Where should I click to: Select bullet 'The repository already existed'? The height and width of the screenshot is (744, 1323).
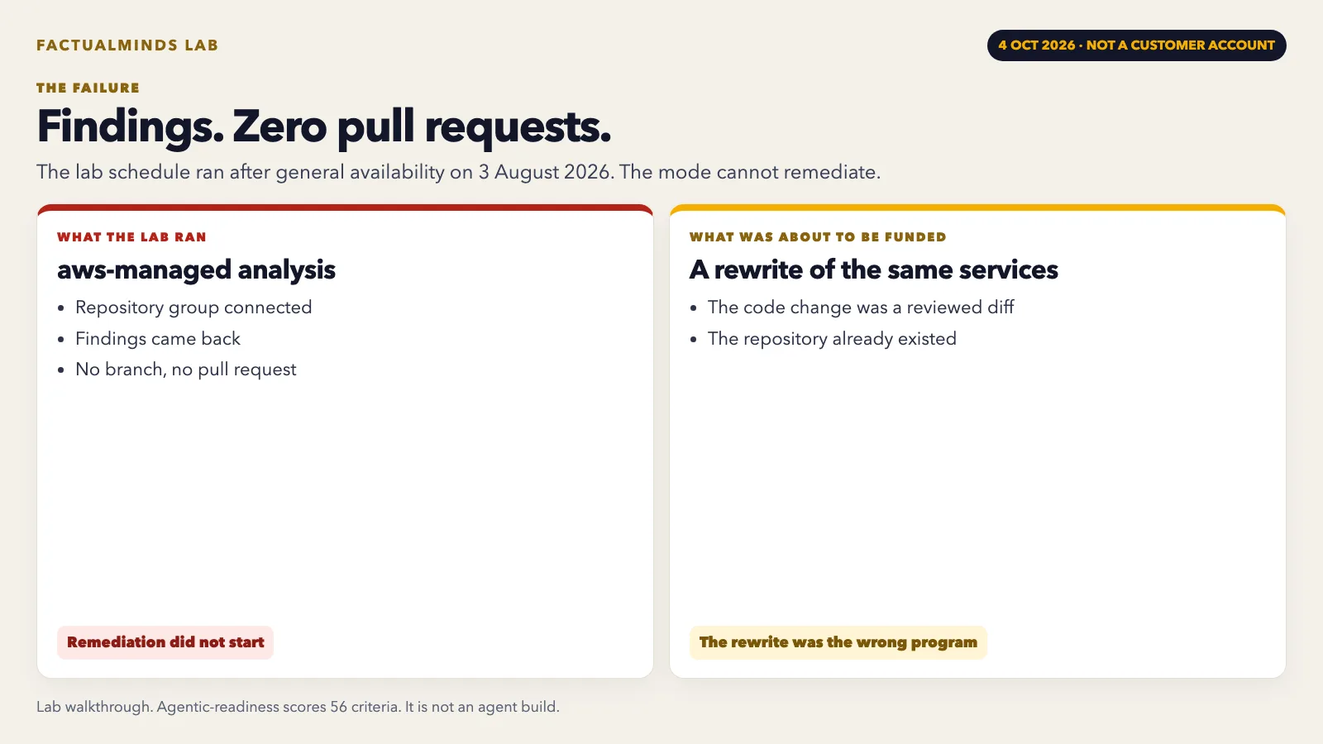(x=832, y=339)
